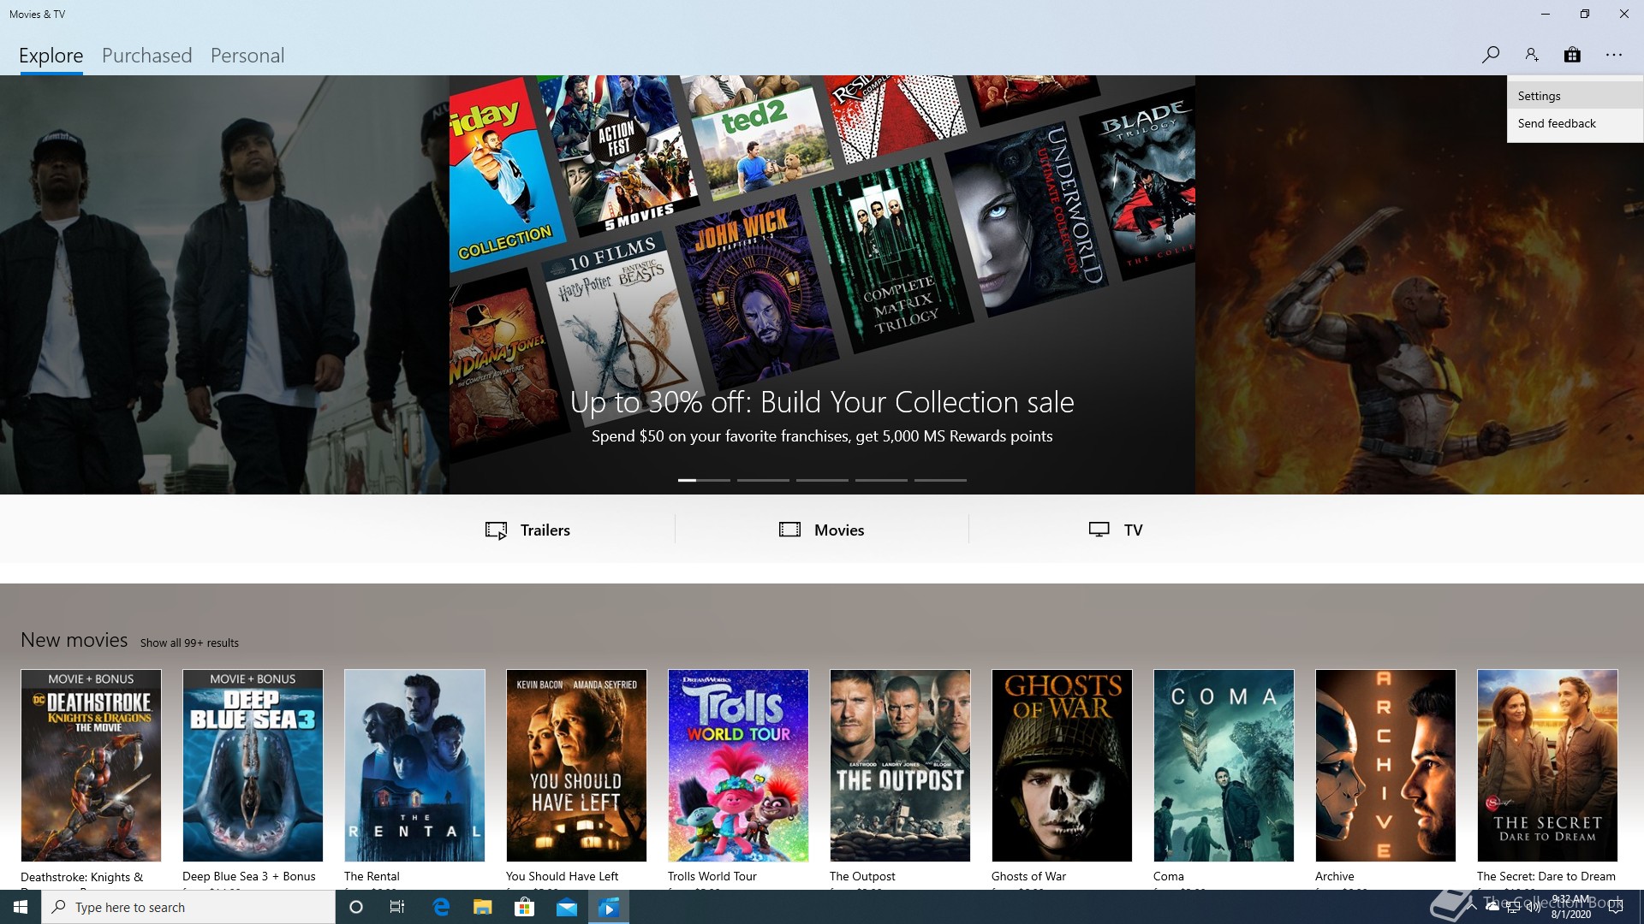Open The Outpost movie poster
Image resolution: width=1644 pixels, height=924 pixels.
(x=900, y=766)
